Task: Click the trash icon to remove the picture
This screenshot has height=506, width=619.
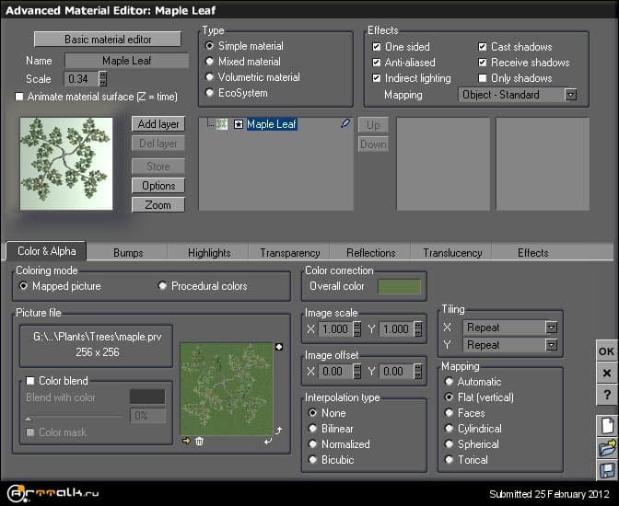Action: pos(199,441)
